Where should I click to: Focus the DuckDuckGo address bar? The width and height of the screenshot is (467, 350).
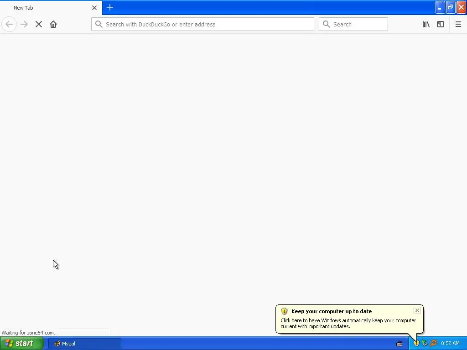click(202, 25)
